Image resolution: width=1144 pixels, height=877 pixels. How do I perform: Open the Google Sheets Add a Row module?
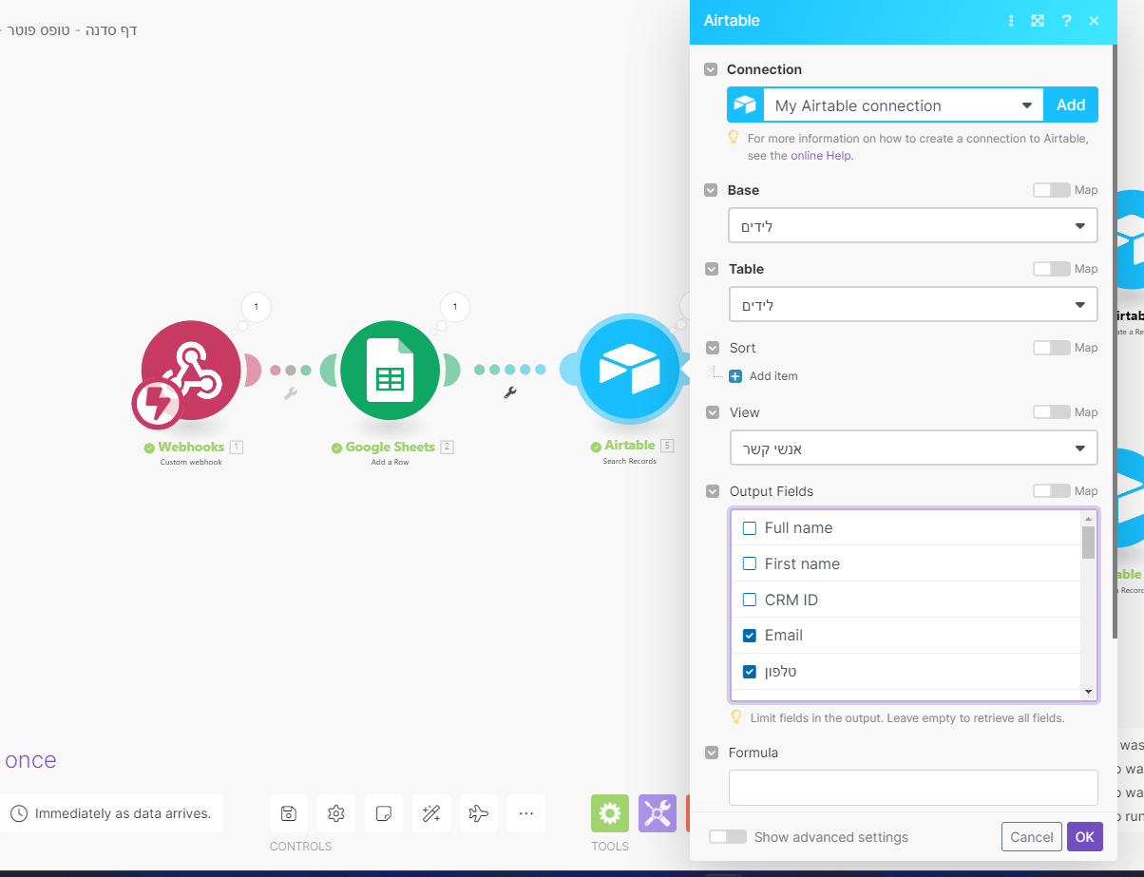point(390,370)
